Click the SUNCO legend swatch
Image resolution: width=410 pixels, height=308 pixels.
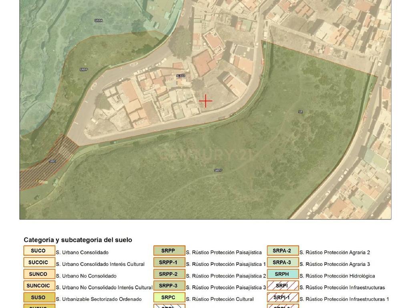pos(39,274)
